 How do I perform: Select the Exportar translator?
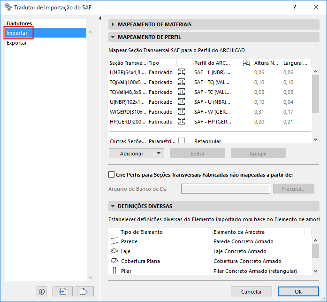click(46, 43)
